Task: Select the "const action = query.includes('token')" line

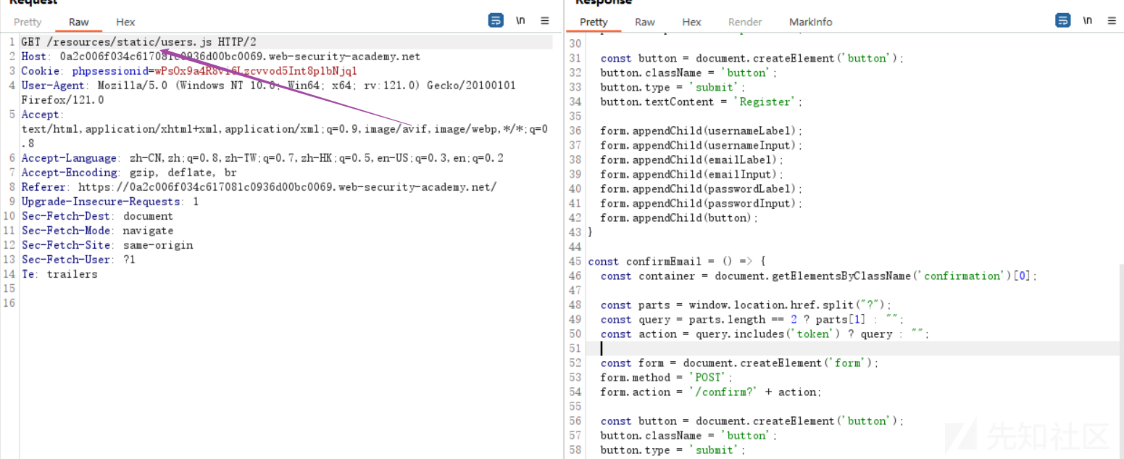Action: coord(765,334)
